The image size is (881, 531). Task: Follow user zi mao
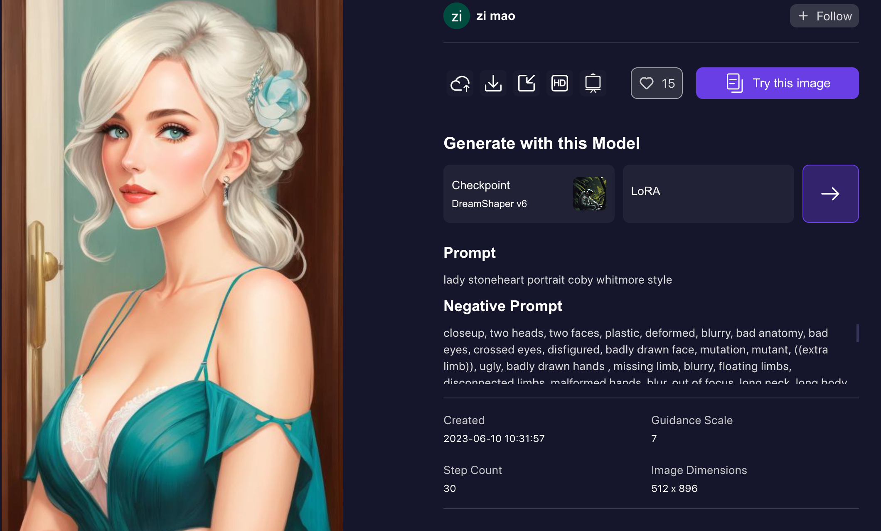(824, 16)
